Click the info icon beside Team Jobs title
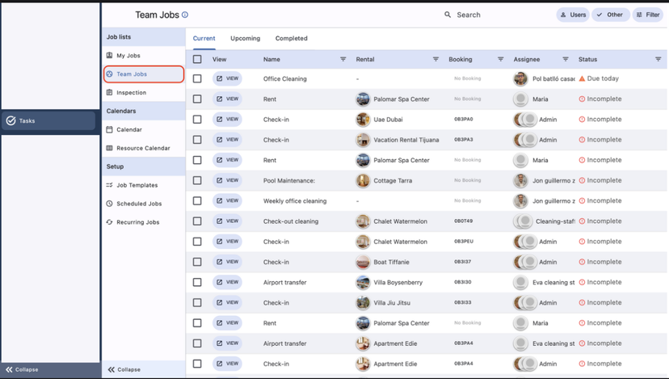The height and width of the screenshot is (379, 669). [185, 15]
